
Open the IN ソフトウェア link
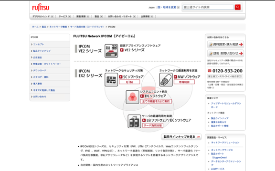point(153,96)
